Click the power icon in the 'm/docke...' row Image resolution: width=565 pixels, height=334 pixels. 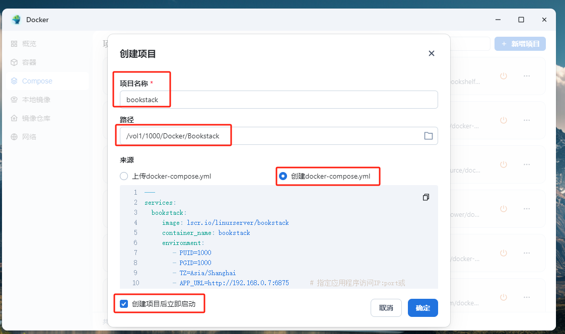504,297
